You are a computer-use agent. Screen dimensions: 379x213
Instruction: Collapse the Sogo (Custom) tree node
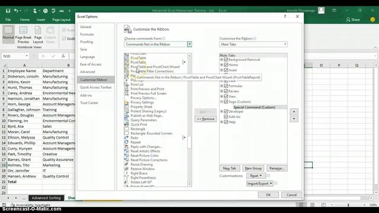click(x=221, y=102)
